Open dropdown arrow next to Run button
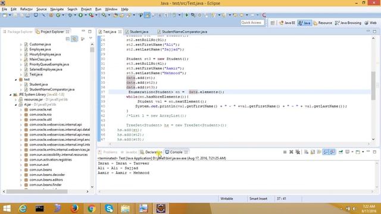The image size is (381, 214). pos(85,15)
